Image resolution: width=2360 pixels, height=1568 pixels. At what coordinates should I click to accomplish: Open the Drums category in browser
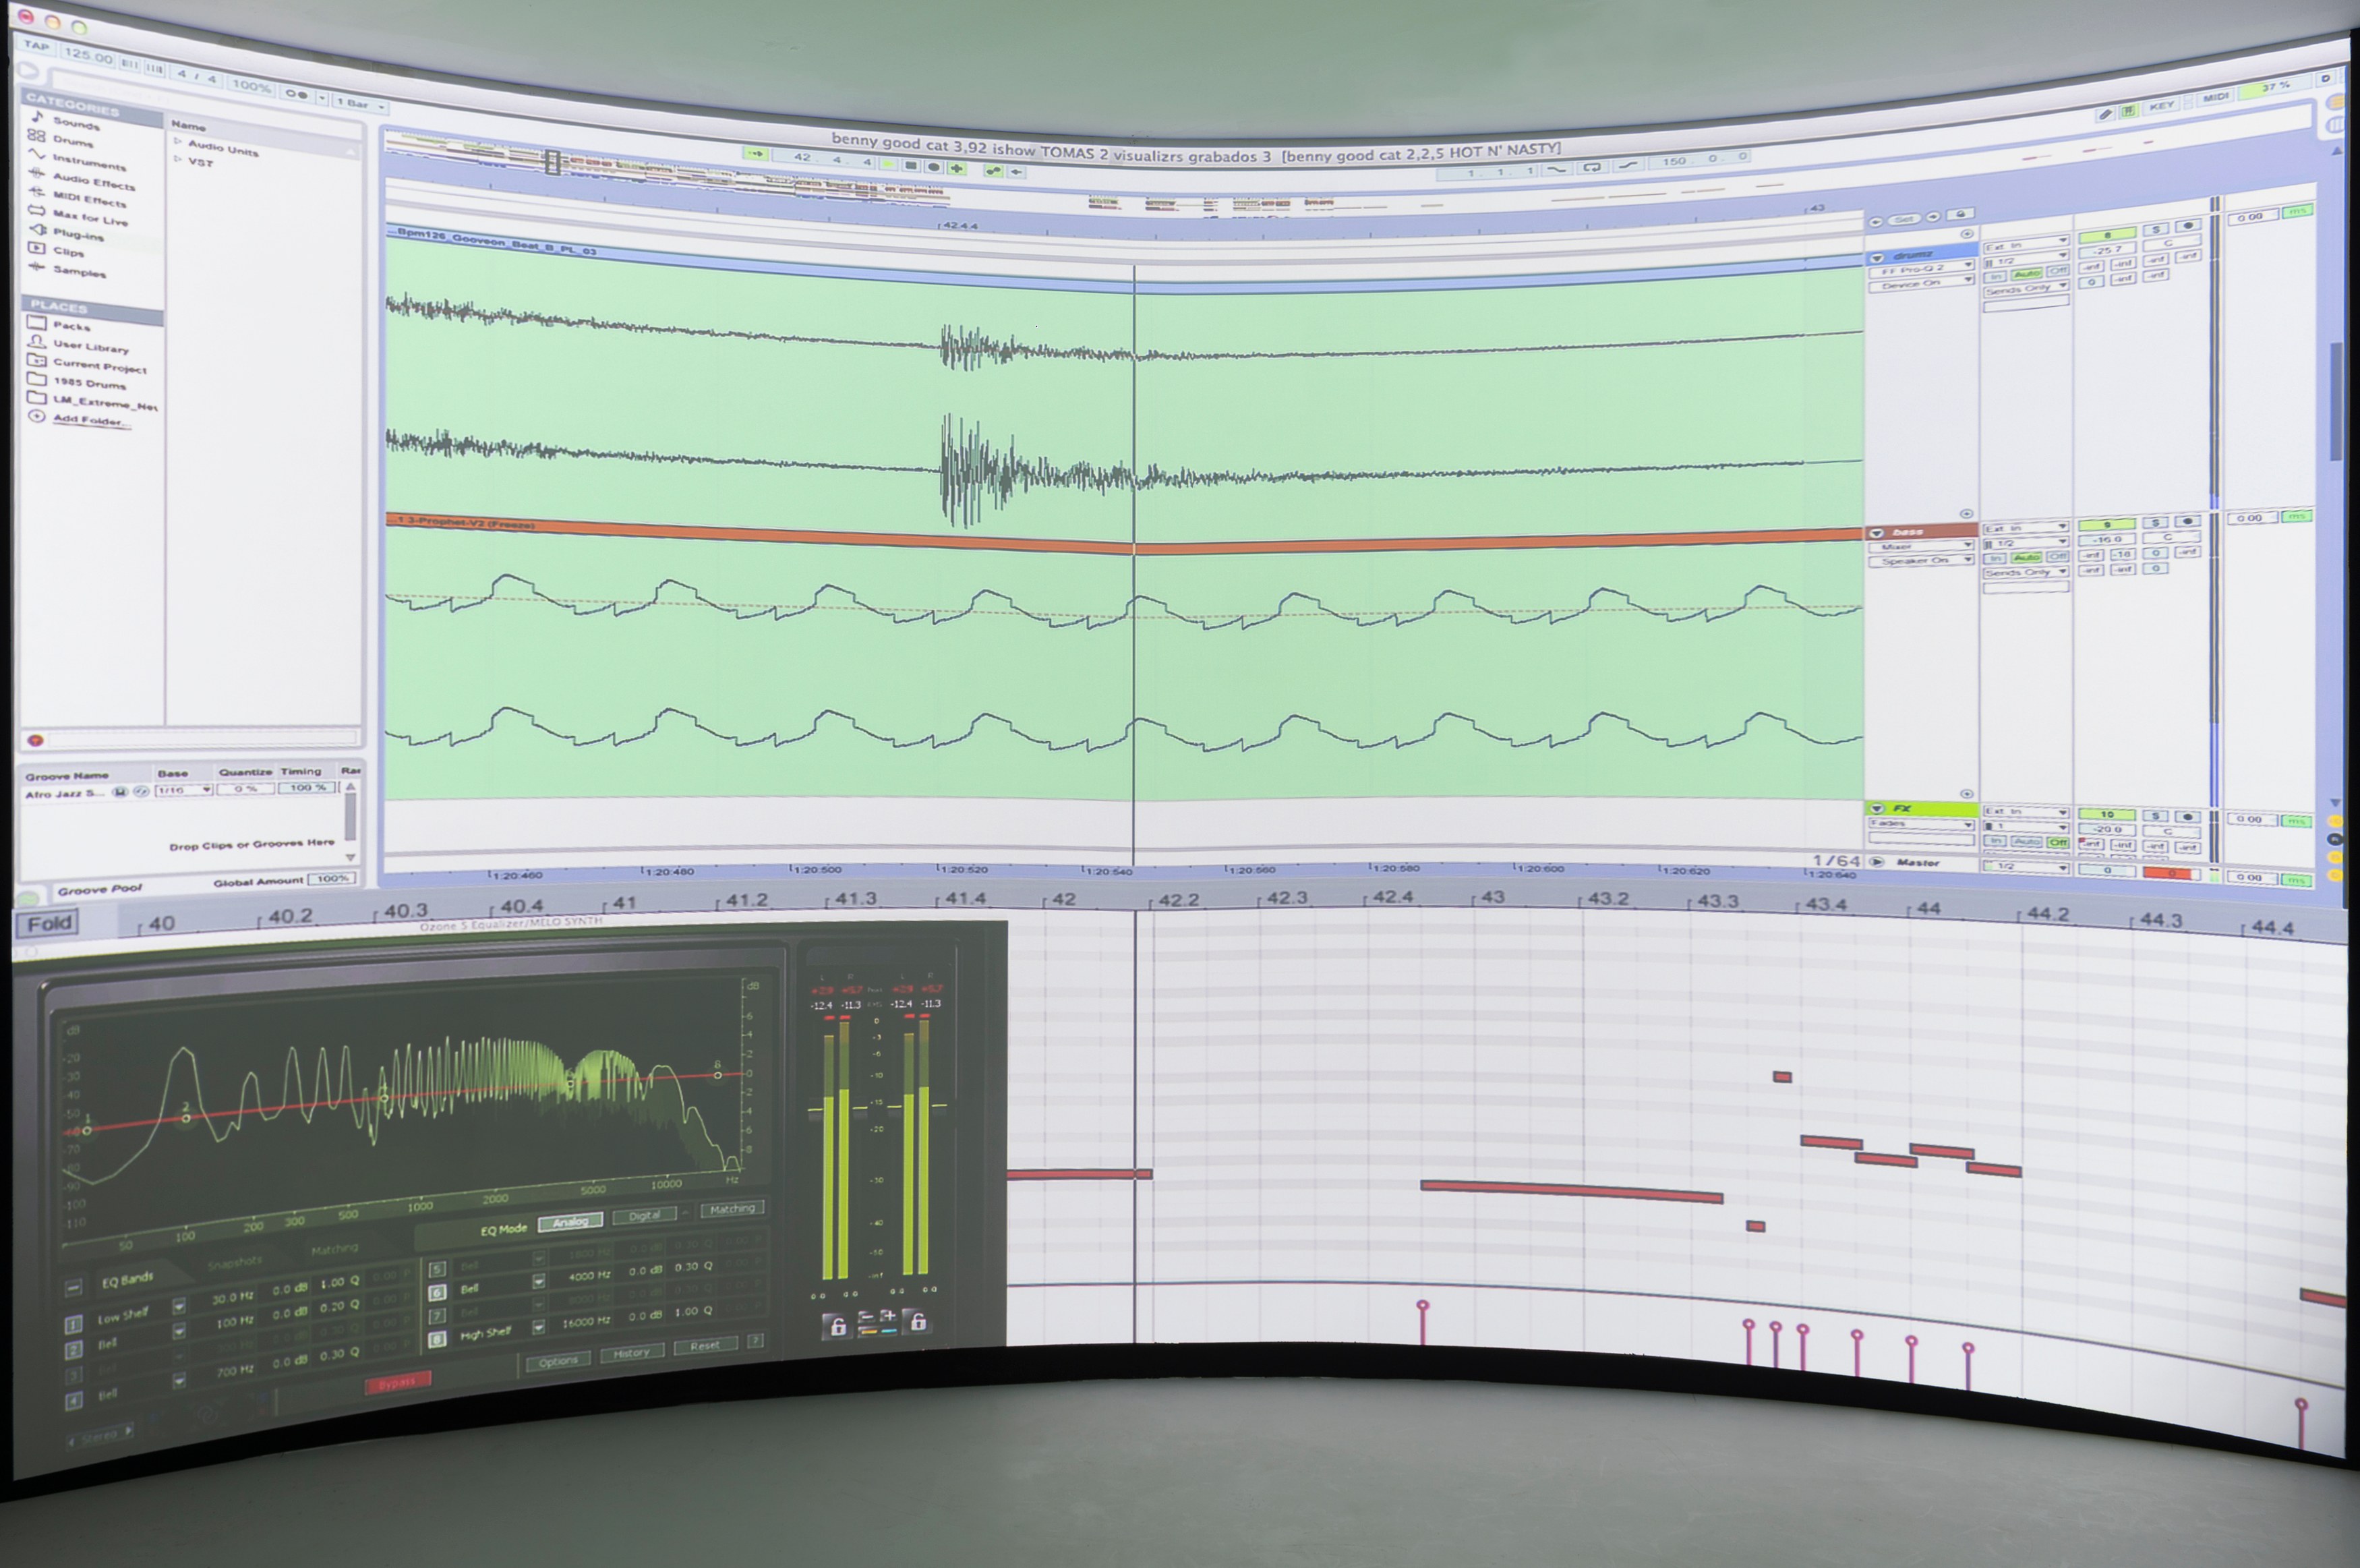(x=73, y=140)
